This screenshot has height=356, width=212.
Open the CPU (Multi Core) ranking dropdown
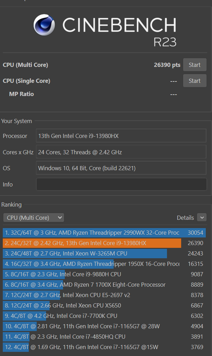pyautogui.click(x=34, y=218)
